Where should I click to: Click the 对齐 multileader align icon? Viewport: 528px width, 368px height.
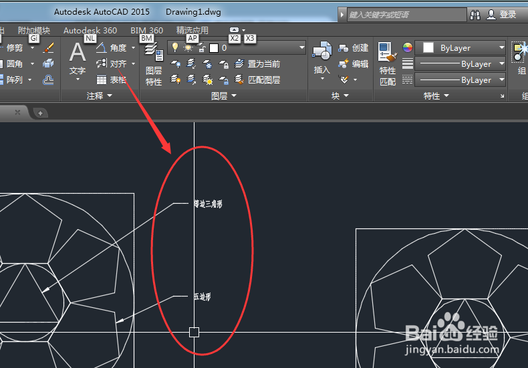coord(102,63)
